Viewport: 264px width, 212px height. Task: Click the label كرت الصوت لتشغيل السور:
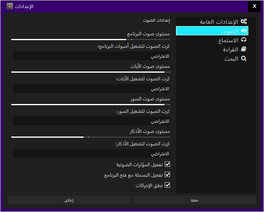(143, 111)
